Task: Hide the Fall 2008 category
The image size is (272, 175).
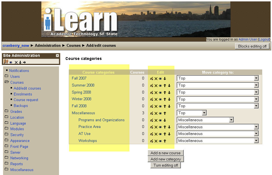Action: click(x=160, y=106)
